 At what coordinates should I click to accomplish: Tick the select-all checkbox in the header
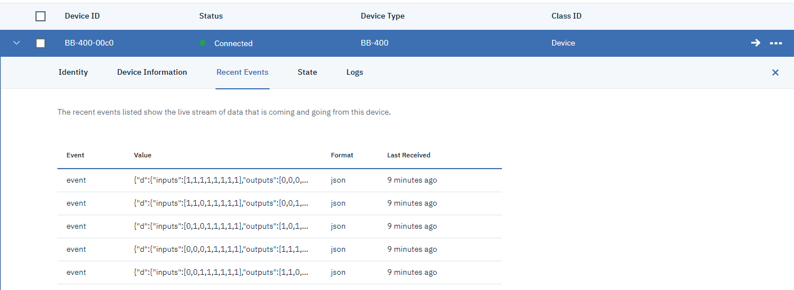(41, 16)
